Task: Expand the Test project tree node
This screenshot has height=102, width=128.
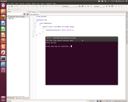Action: click(8, 19)
